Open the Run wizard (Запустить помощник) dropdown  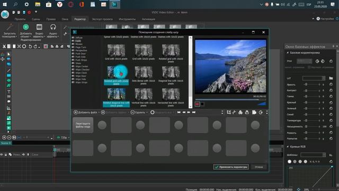click(x=16, y=37)
